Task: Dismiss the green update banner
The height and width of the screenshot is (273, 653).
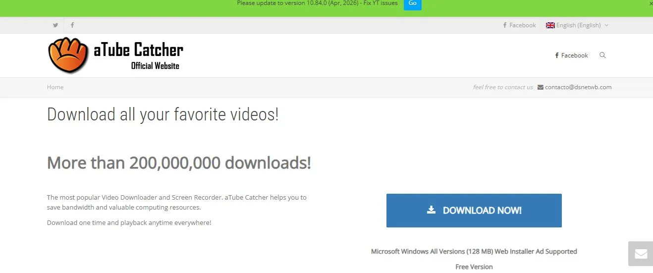Action: coord(651,3)
